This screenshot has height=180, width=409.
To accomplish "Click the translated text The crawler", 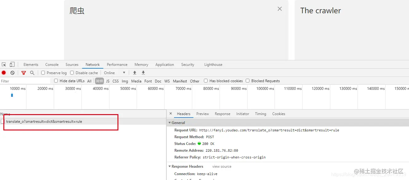I will click(x=320, y=11).
